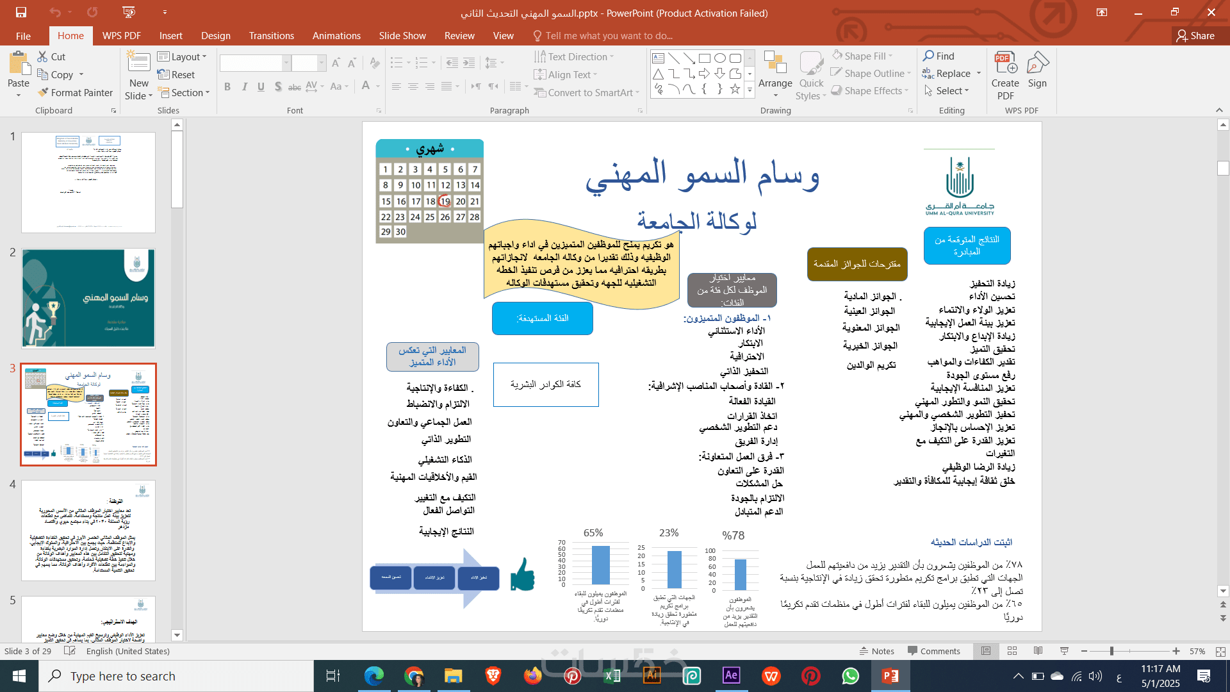Image resolution: width=1230 pixels, height=692 pixels.
Task: Select slide 4 thumbnail
Action: [x=88, y=531]
